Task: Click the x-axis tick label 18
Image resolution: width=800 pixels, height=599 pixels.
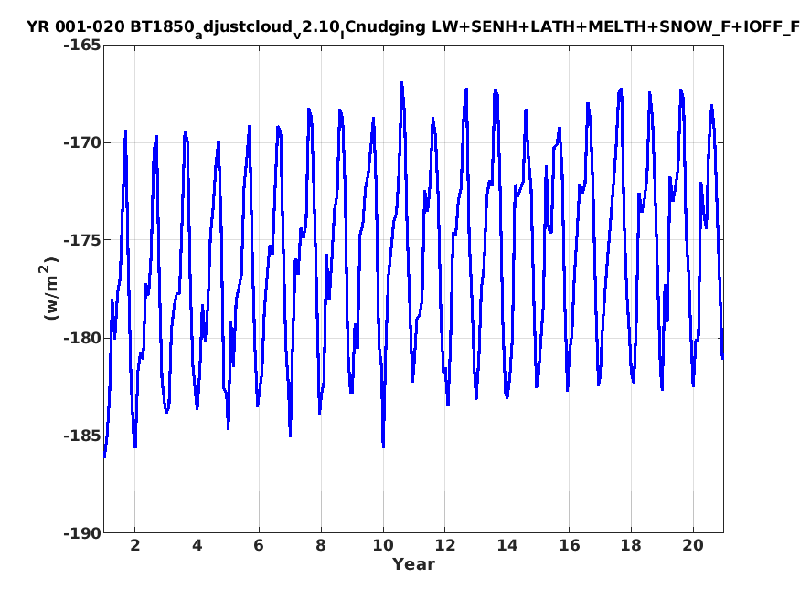Action: click(631, 545)
